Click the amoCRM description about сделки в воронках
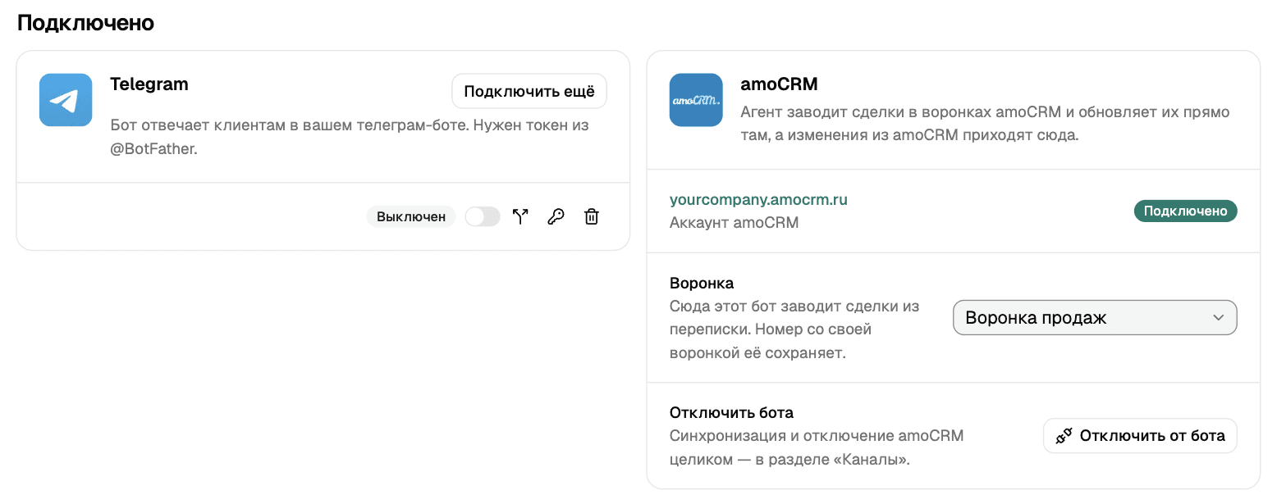This screenshot has width=1286, height=504. (x=985, y=124)
